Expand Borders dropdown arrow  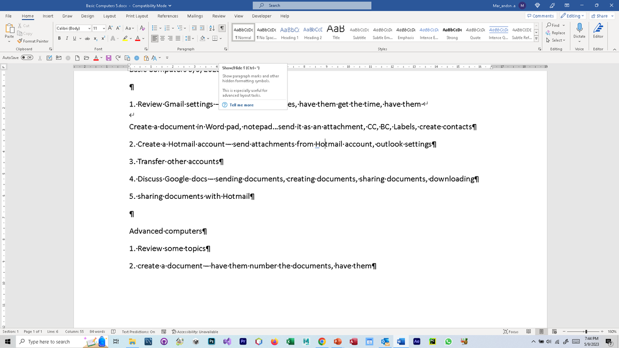(220, 38)
